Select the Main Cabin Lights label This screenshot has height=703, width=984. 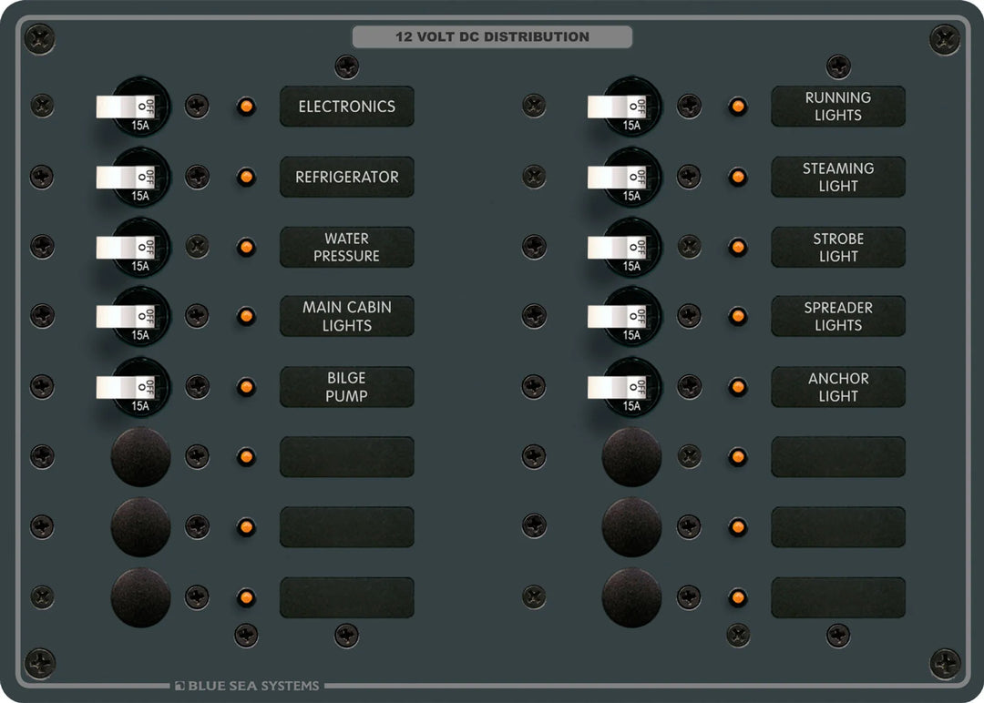coord(346,317)
